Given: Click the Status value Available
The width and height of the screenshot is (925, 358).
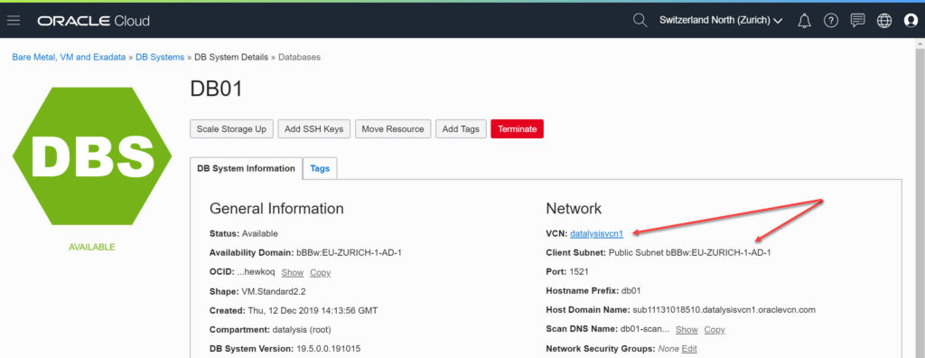Looking at the screenshot, I should pyautogui.click(x=259, y=234).
